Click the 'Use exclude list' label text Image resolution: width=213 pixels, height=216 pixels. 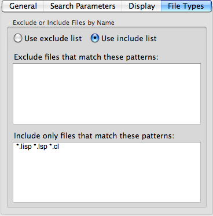pos(53,38)
